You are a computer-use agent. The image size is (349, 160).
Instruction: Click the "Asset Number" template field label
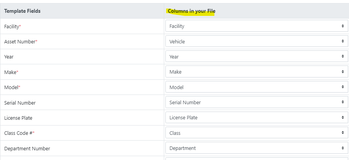click(20, 41)
